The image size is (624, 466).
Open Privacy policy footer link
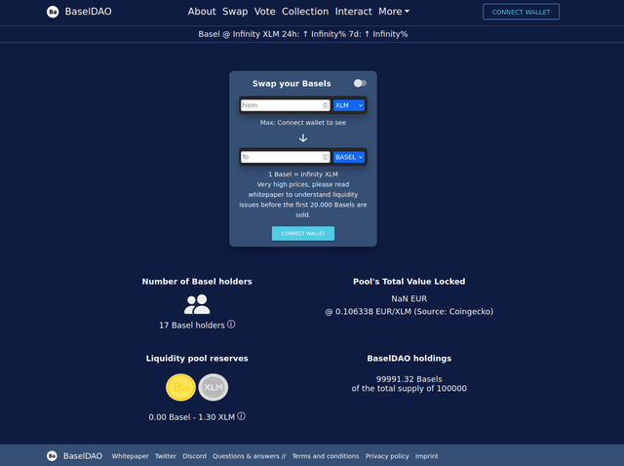point(387,456)
